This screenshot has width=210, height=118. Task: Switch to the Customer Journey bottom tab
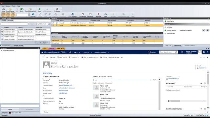(18, 46)
